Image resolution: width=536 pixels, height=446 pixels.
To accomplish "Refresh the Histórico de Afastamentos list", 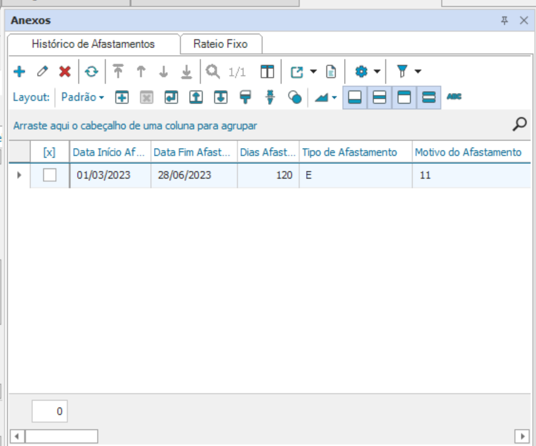I will click(91, 71).
